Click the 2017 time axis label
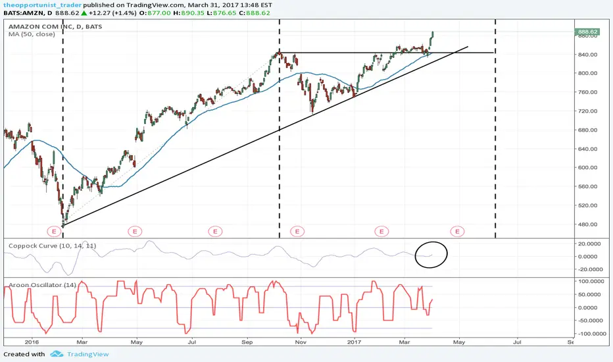 pyautogui.click(x=355, y=342)
